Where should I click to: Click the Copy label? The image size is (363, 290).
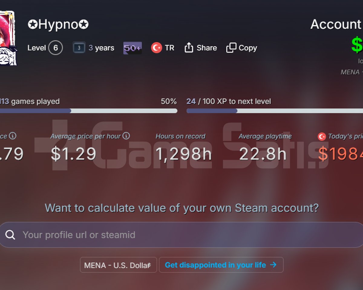(x=248, y=48)
